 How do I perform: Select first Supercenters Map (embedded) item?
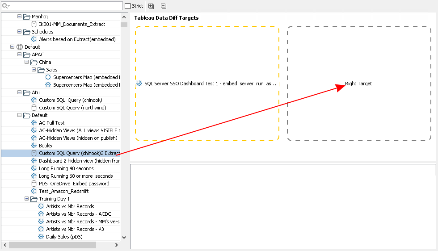click(87, 77)
